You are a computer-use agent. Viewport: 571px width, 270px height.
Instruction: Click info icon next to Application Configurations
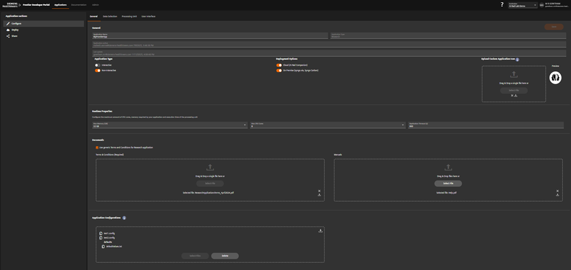pos(124,218)
